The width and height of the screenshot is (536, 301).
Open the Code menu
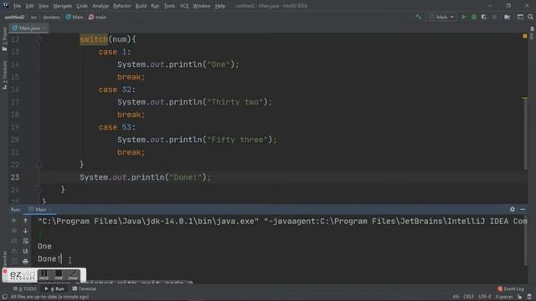(x=82, y=6)
